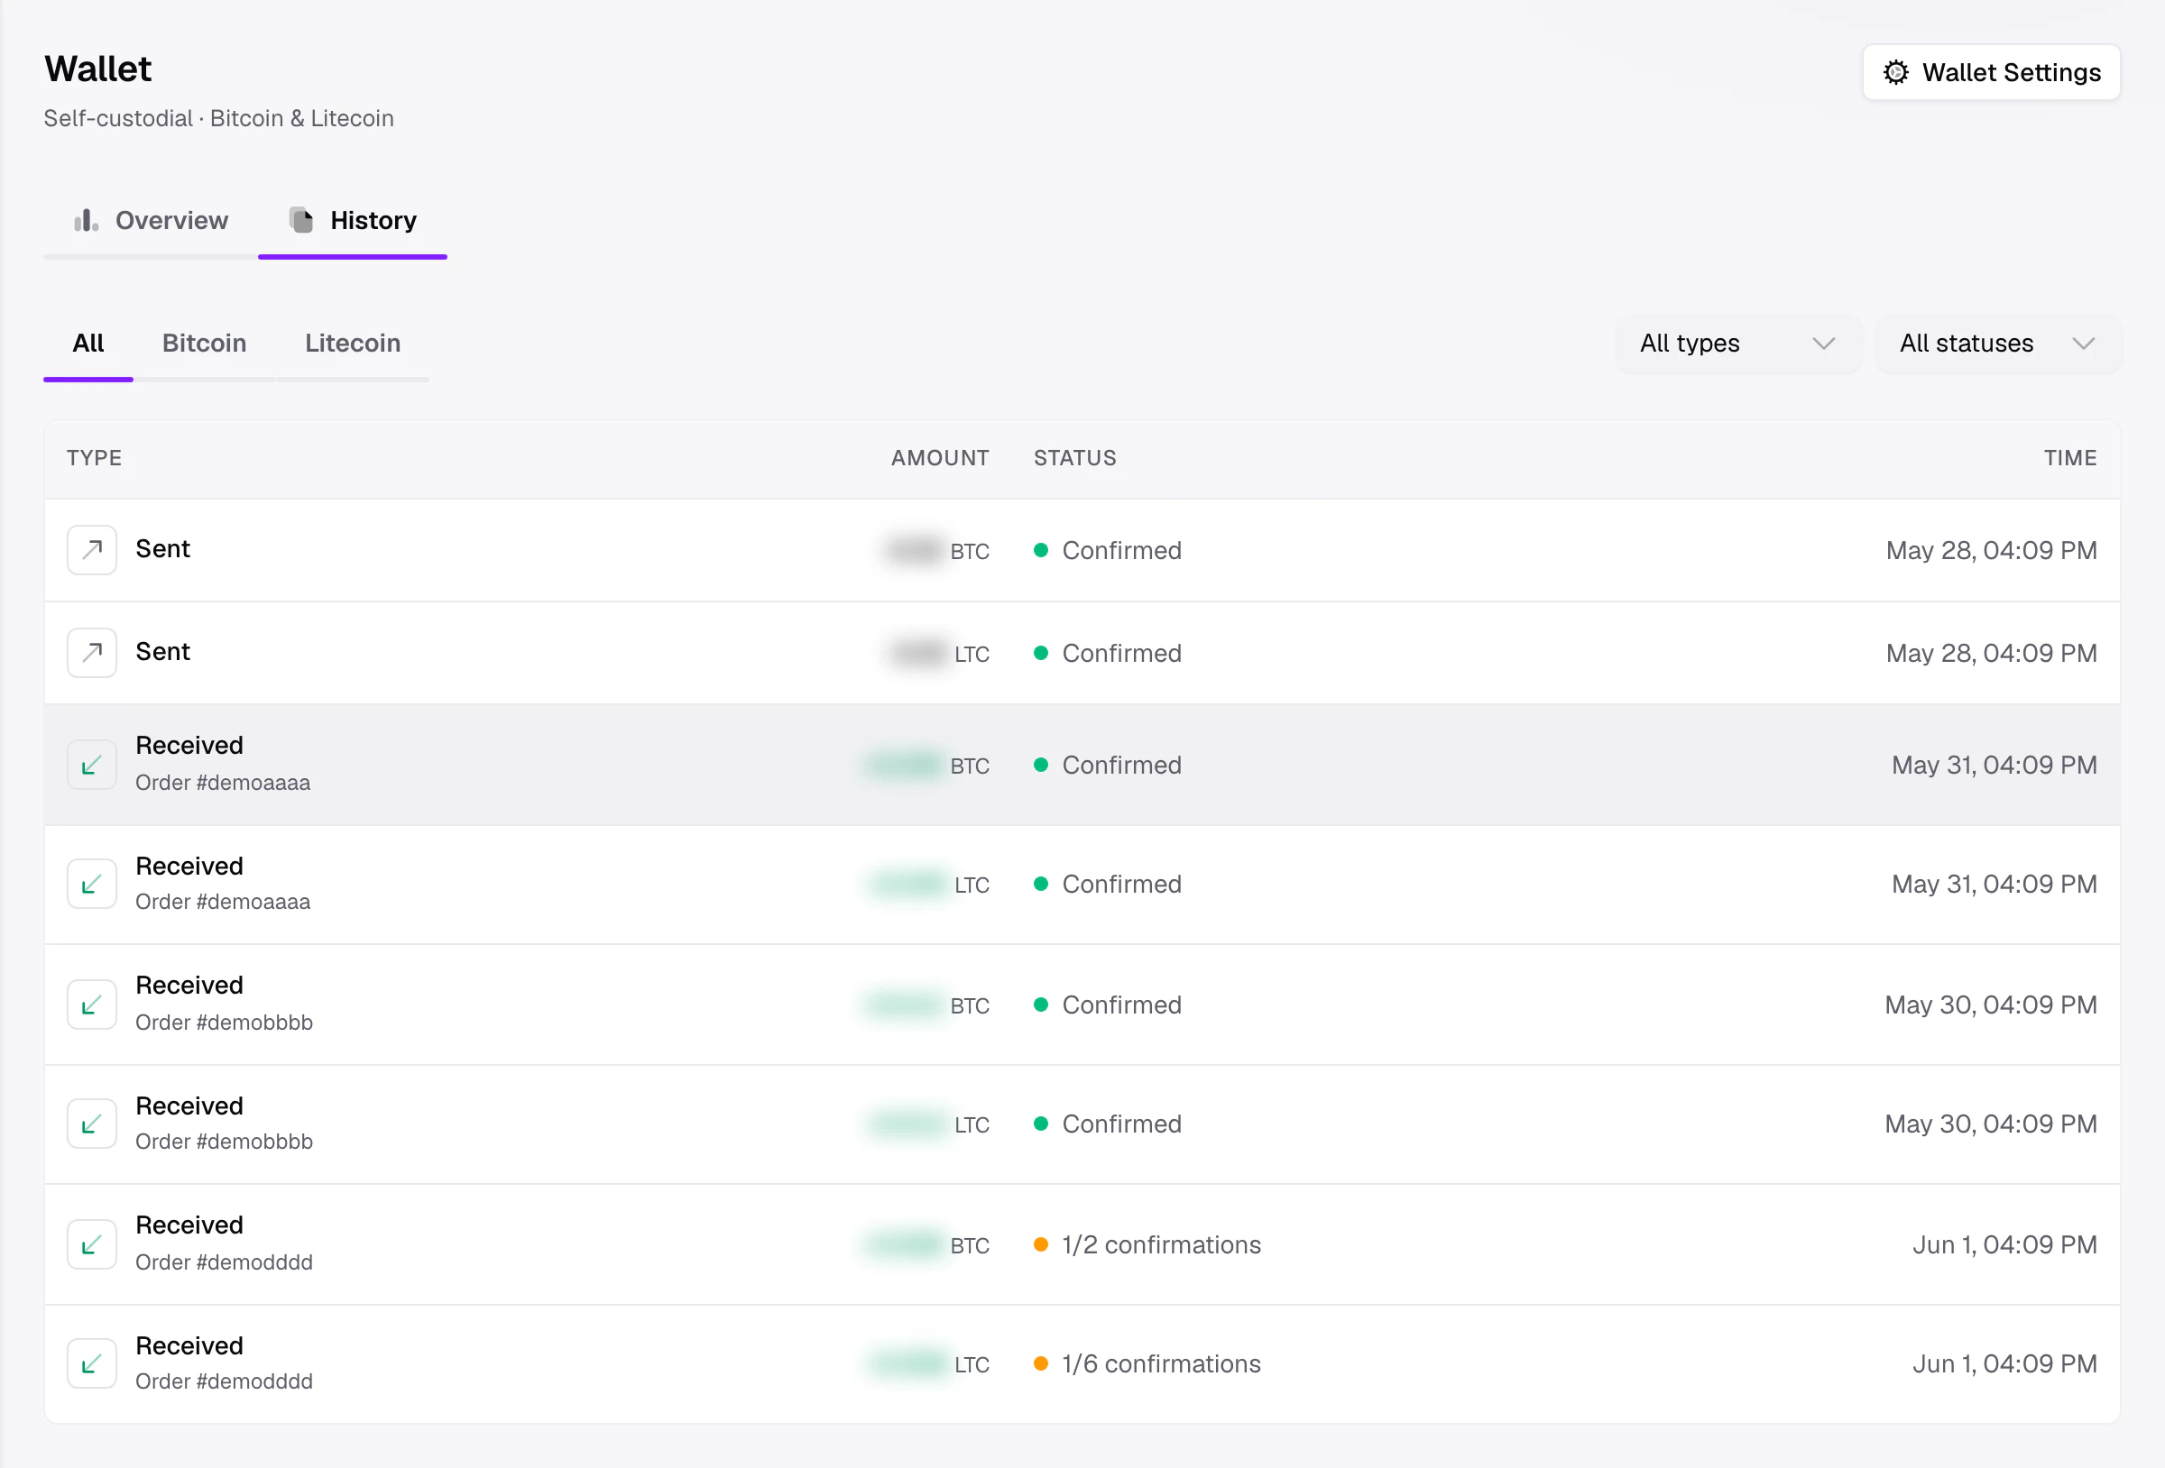Filter history by Bitcoin
Viewport: 2165px width, 1468px height.
[204, 344]
